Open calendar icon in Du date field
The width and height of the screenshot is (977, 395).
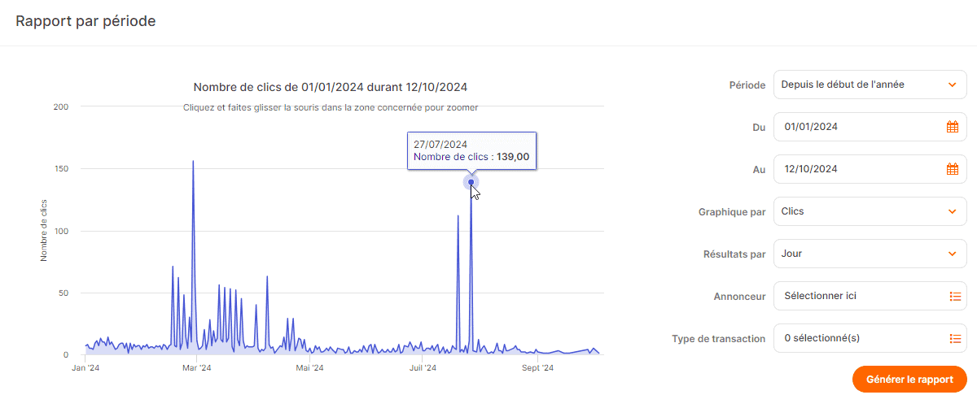pos(952,127)
